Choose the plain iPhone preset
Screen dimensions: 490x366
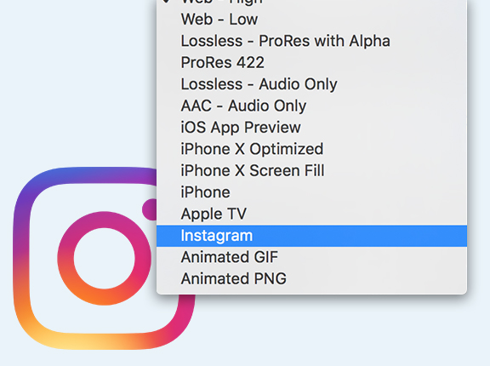[x=311, y=192]
